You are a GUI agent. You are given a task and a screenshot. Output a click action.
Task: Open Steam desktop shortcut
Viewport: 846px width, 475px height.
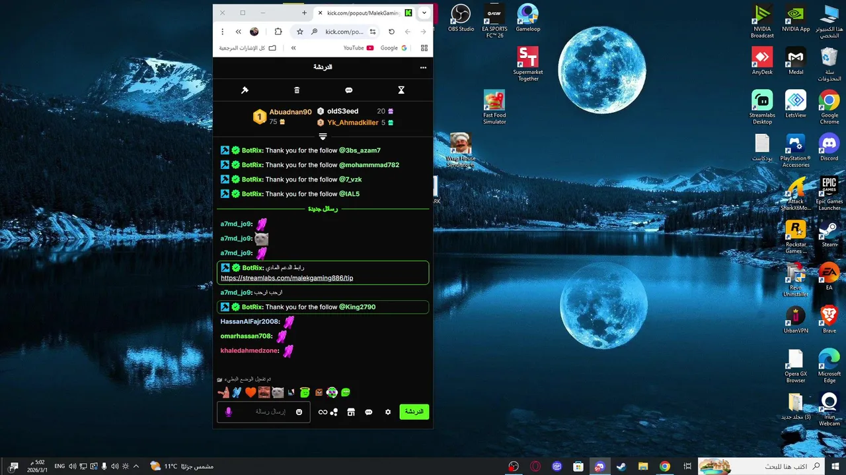pos(829,234)
